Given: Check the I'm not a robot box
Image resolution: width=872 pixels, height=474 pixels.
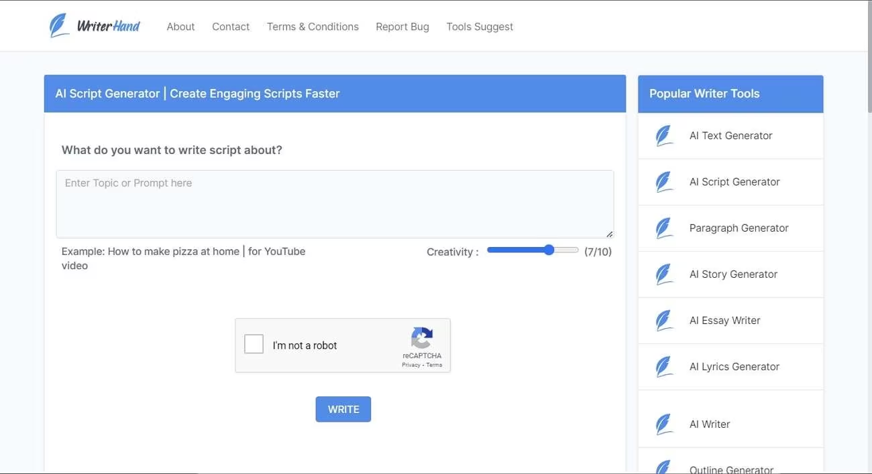Looking at the screenshot, I should click(254, 345).
